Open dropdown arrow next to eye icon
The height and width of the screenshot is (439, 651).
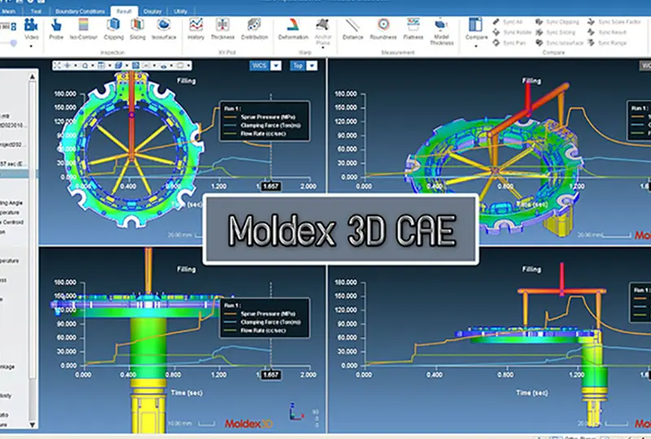click(171, 66)
